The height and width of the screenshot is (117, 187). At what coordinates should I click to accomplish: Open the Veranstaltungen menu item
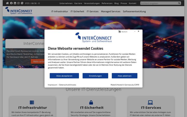92,3
